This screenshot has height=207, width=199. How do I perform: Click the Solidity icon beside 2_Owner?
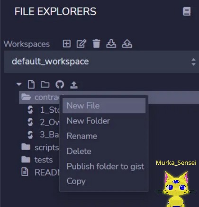(x=30, y=122)
